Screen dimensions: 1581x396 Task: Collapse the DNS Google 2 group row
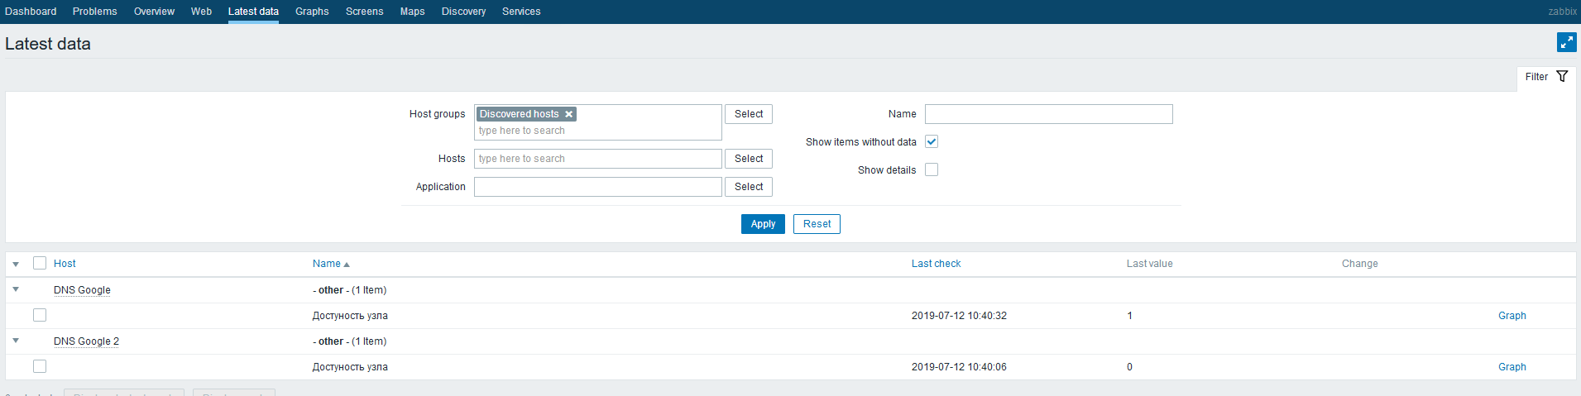[16, 341]
